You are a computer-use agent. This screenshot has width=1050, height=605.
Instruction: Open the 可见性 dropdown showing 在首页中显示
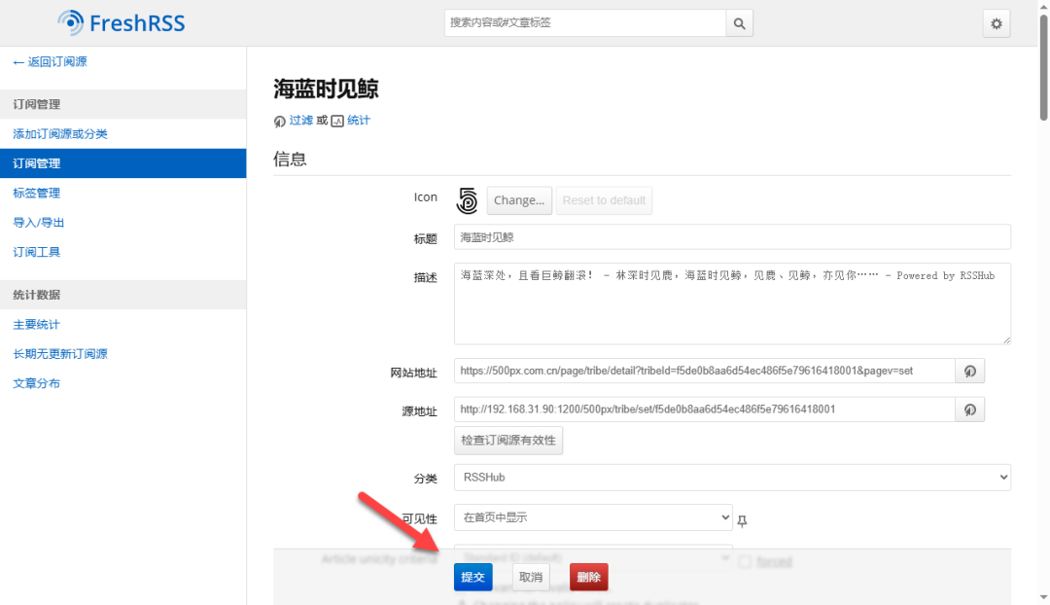click(x=593, y=516)
